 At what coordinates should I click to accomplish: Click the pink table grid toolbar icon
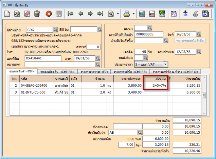(174, 14)
